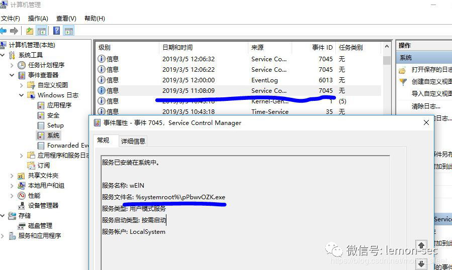
Task: Open the Setup log
Action: click(55, 125)
